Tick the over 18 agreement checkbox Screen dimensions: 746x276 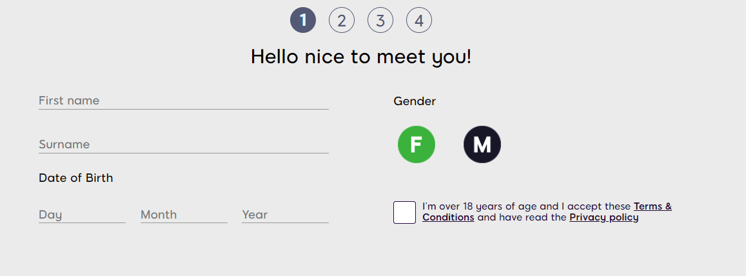pos(404,212)
